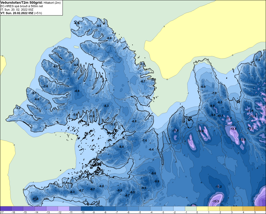Select legend swatch between -10 and -9

[87, 209]
